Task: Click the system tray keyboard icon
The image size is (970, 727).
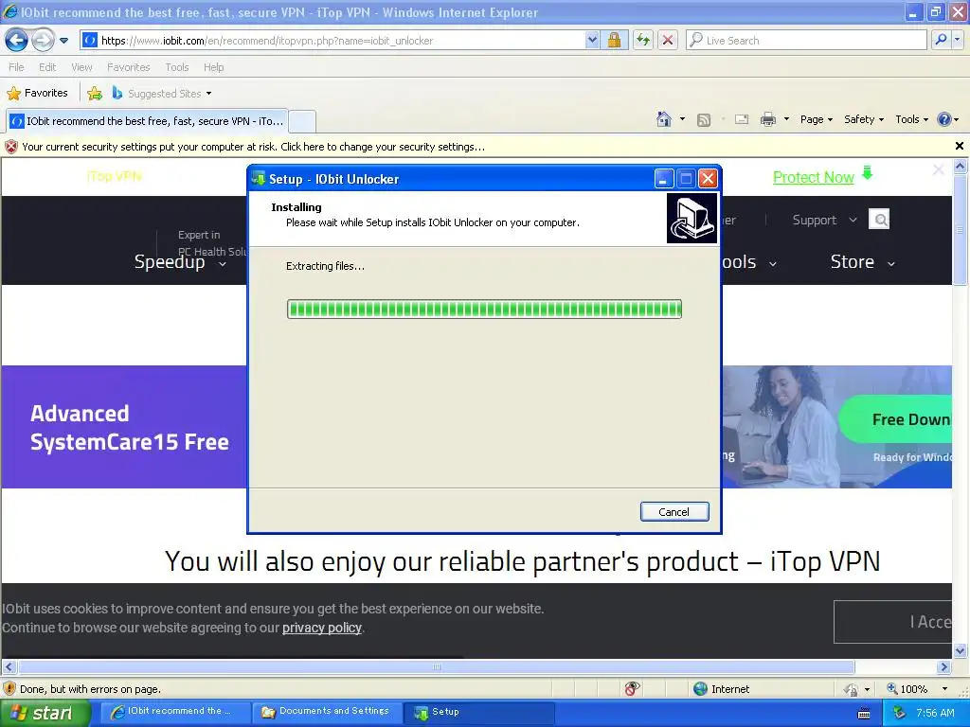Action: [864, 714]
